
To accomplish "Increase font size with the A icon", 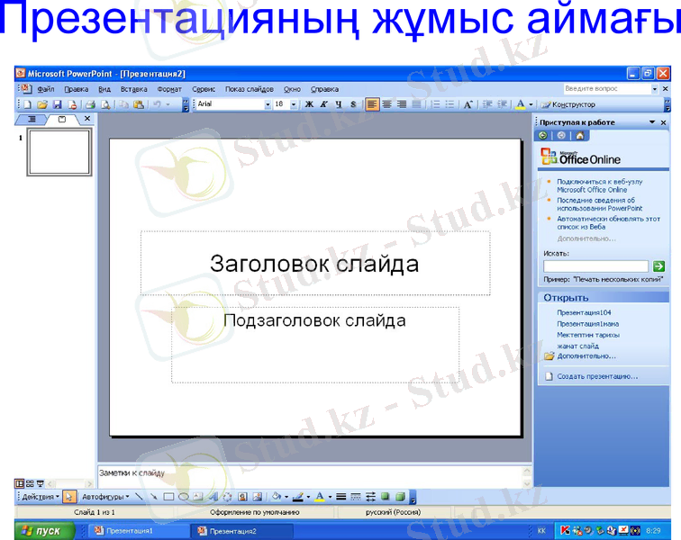I will (x=468, y=104).
